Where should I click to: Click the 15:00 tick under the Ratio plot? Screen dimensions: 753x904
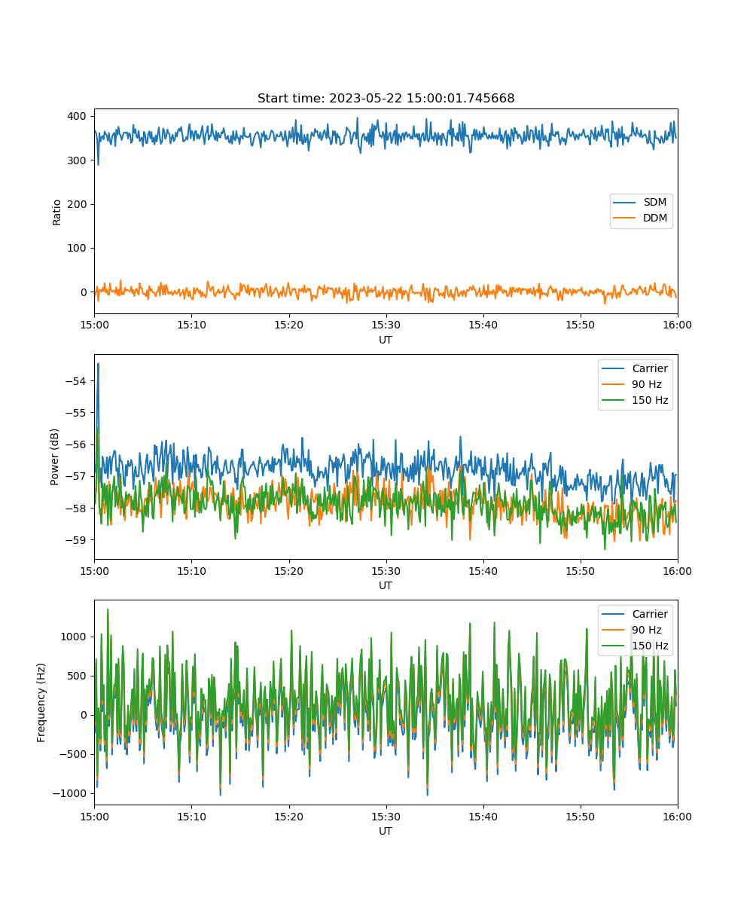tap(94, 325)
